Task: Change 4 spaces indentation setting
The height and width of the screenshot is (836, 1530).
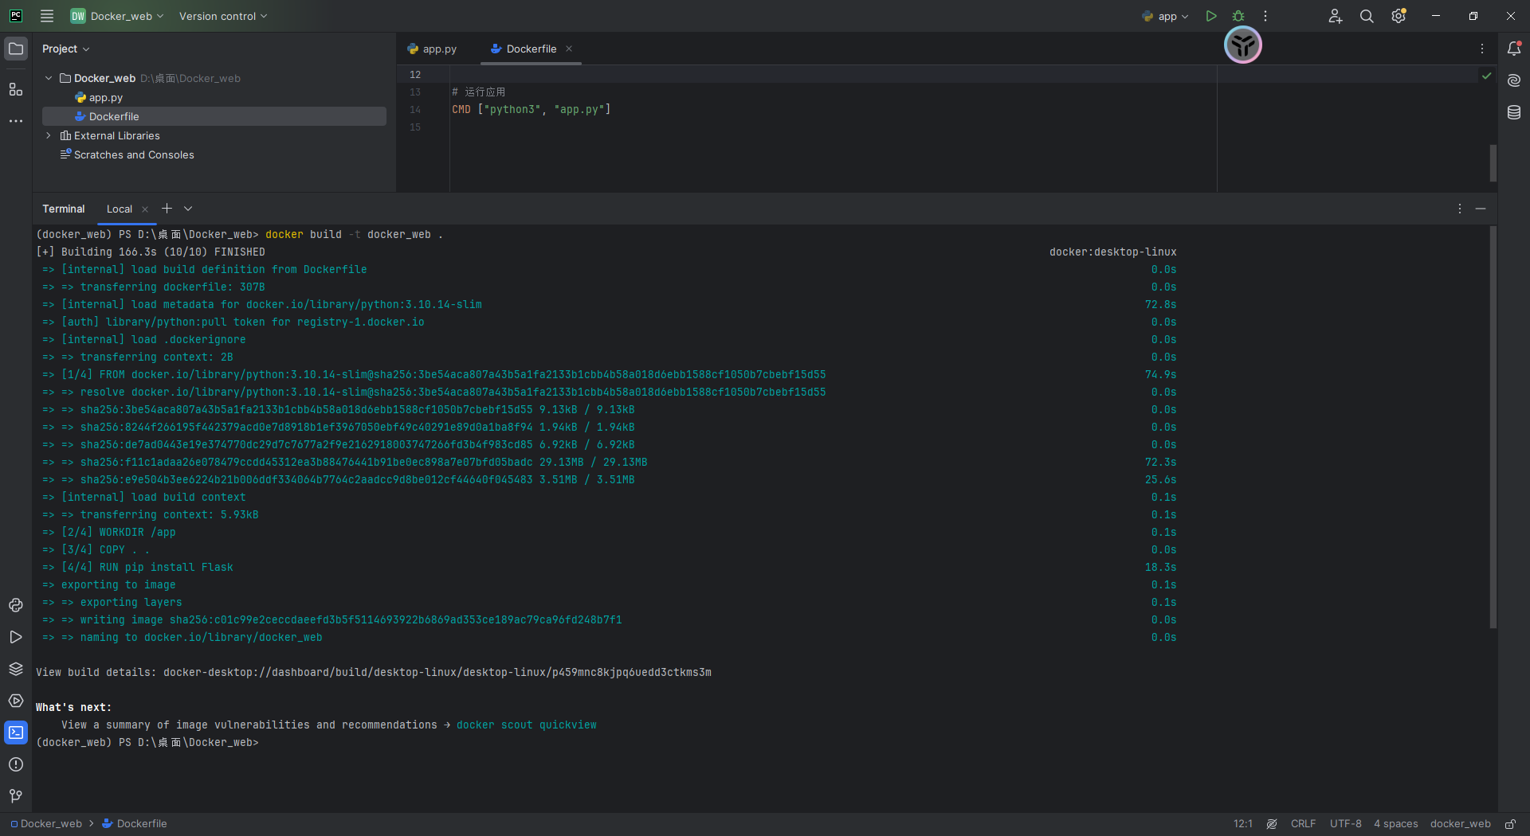Action: 1396,824
